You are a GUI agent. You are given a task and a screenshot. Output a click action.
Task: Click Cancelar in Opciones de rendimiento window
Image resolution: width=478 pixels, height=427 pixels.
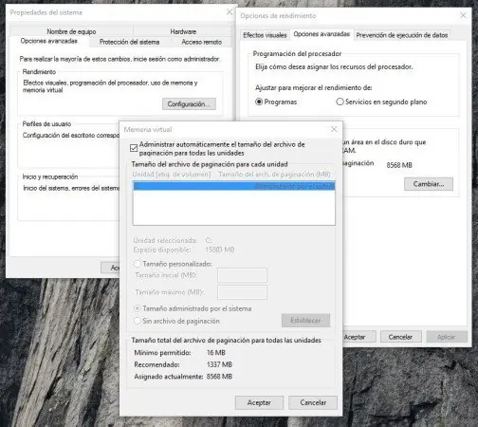[400, 337]
